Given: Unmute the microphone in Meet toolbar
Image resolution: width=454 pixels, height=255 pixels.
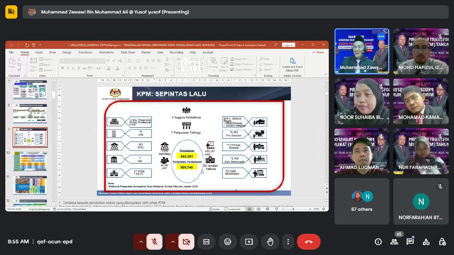Looking at the screenshot, I should 154,242.
